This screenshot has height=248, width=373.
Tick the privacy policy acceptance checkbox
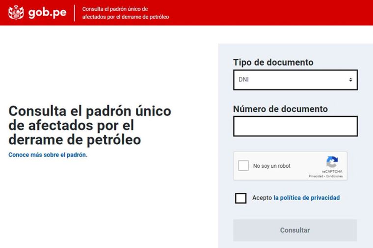[240, 198]
